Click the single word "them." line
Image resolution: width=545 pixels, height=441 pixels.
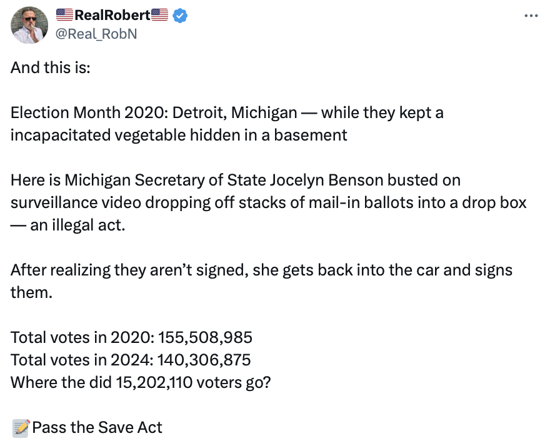[31, 292]
